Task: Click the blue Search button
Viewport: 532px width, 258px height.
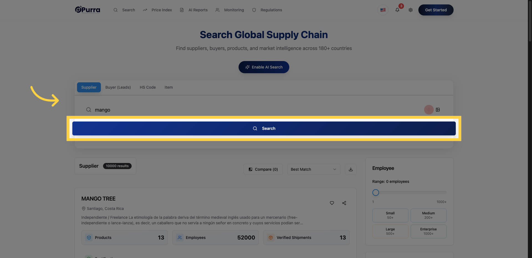Action: [x=264, y=128]
